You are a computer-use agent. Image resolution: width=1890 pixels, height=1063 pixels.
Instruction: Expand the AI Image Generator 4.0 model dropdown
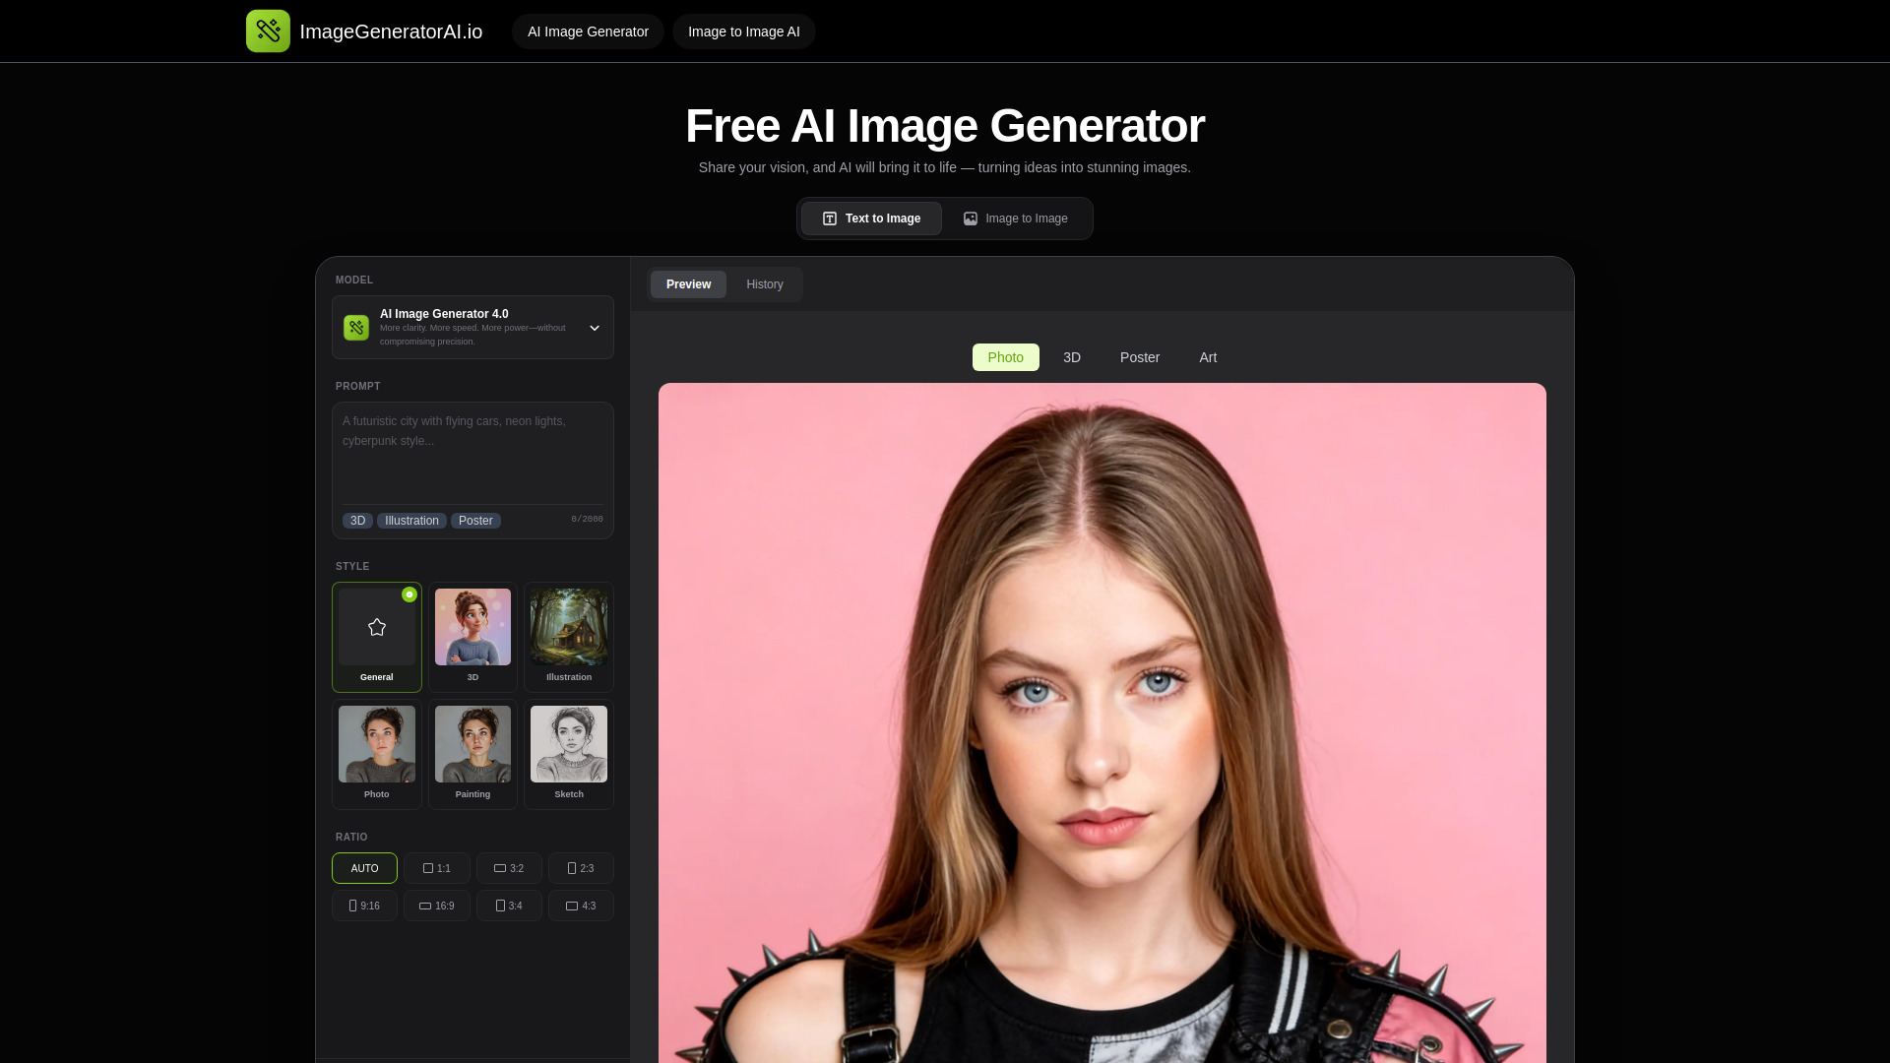click(595, 327)
